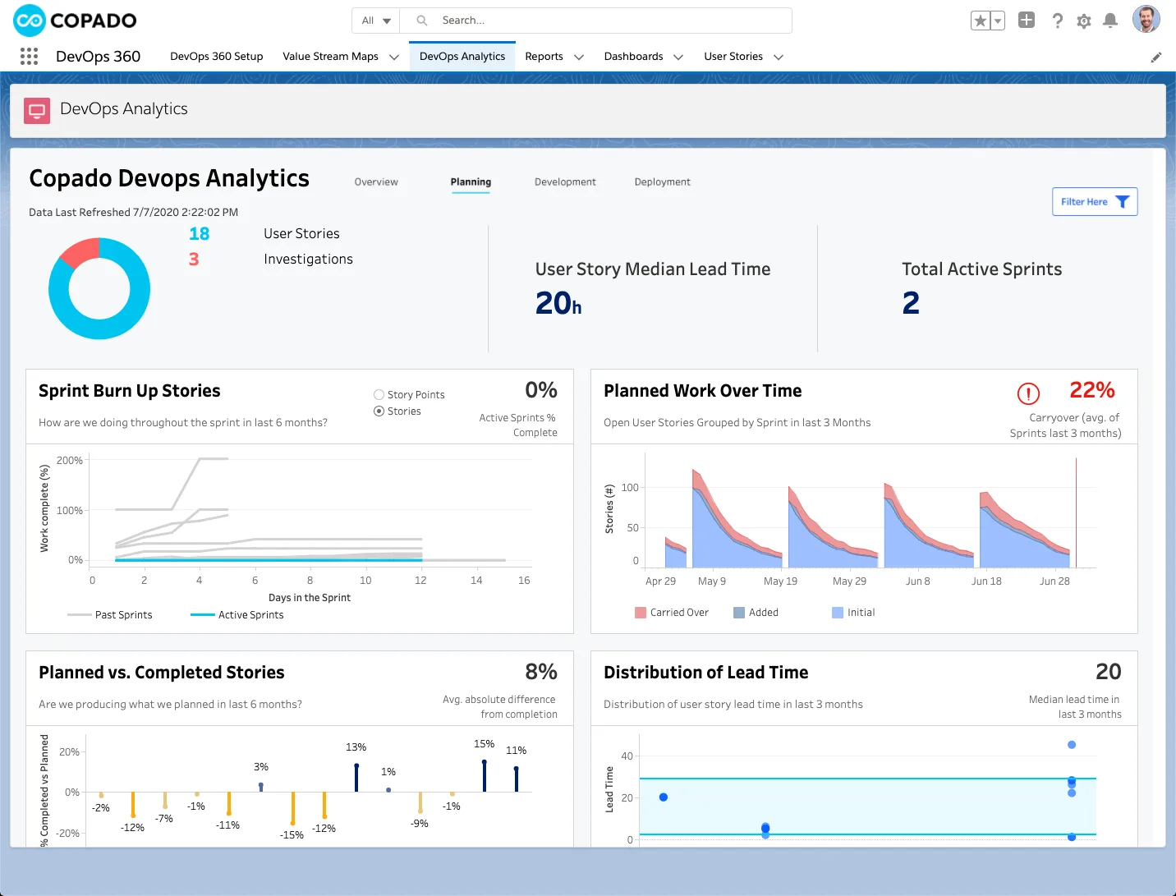Select the DevOps Analytics nav tab

[x=462, y=57]
